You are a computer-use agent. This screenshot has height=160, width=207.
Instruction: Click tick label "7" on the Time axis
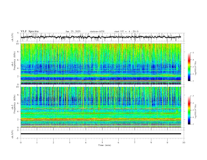(135, 142)
